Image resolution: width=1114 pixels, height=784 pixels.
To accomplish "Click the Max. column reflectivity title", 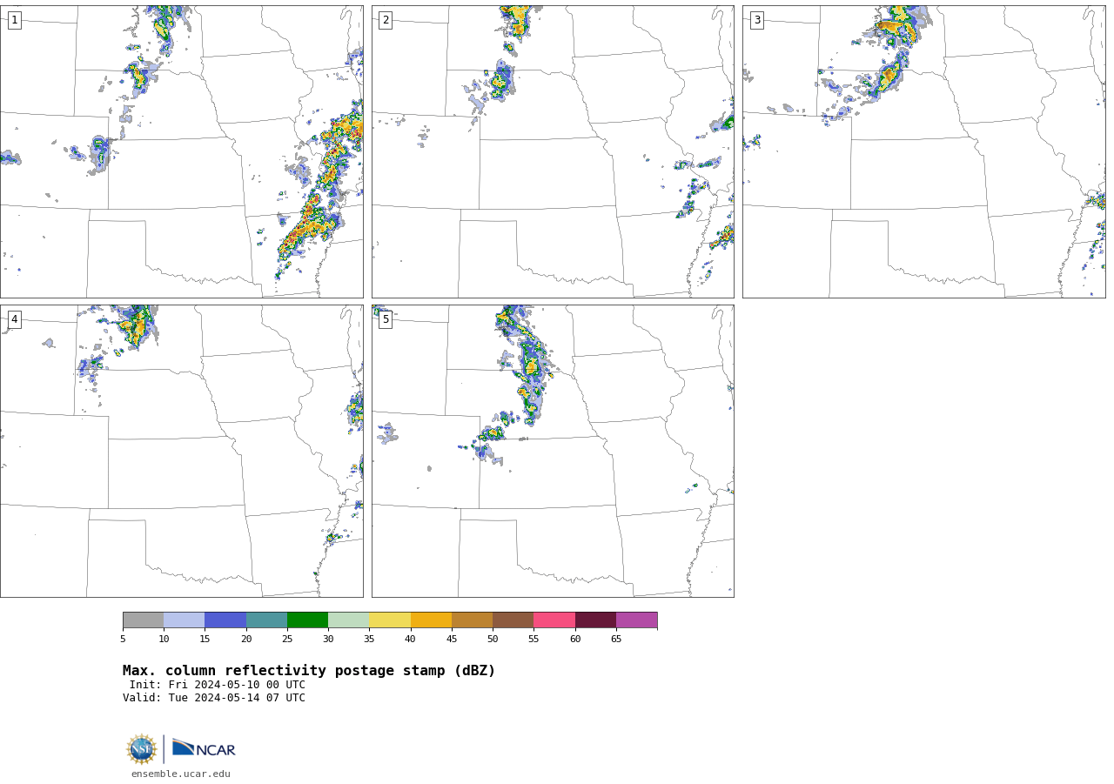I will pyautogui.click(x=309, y=671).
